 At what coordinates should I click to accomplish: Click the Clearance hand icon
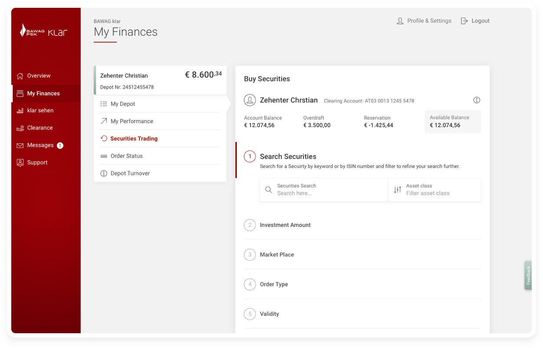(20, 128)
